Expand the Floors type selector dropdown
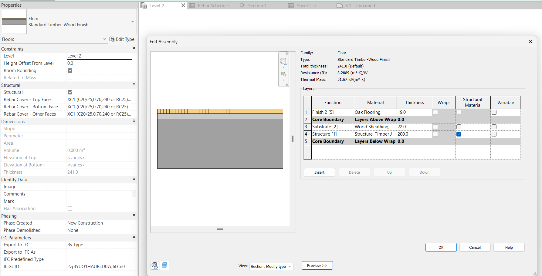The width and height of the screenshot is (542, 276). click(105, 39)
